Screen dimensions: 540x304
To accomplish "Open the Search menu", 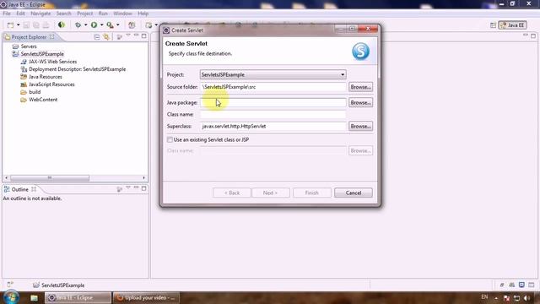I will [x=64, y=14].
